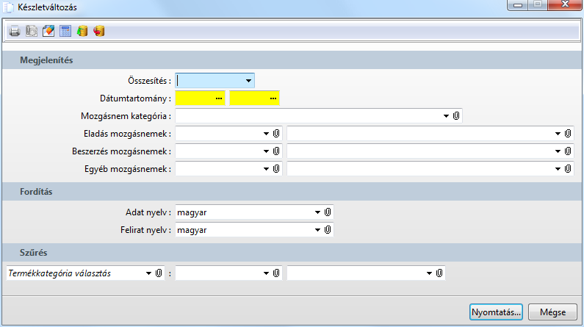Expand last Szűrés filter dropdown arrow
Screen dimensions: 584x327
point(429,273)
